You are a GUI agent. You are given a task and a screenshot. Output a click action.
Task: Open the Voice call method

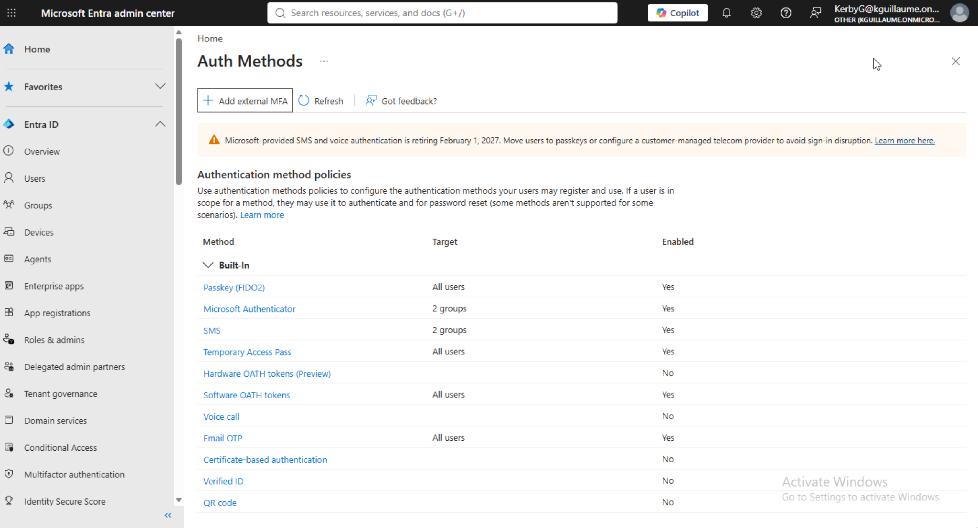221,416
